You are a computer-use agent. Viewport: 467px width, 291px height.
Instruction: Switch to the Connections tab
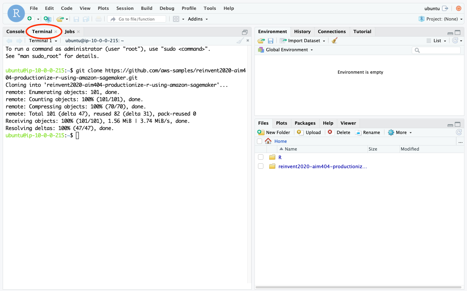click(x=332, y=32)
